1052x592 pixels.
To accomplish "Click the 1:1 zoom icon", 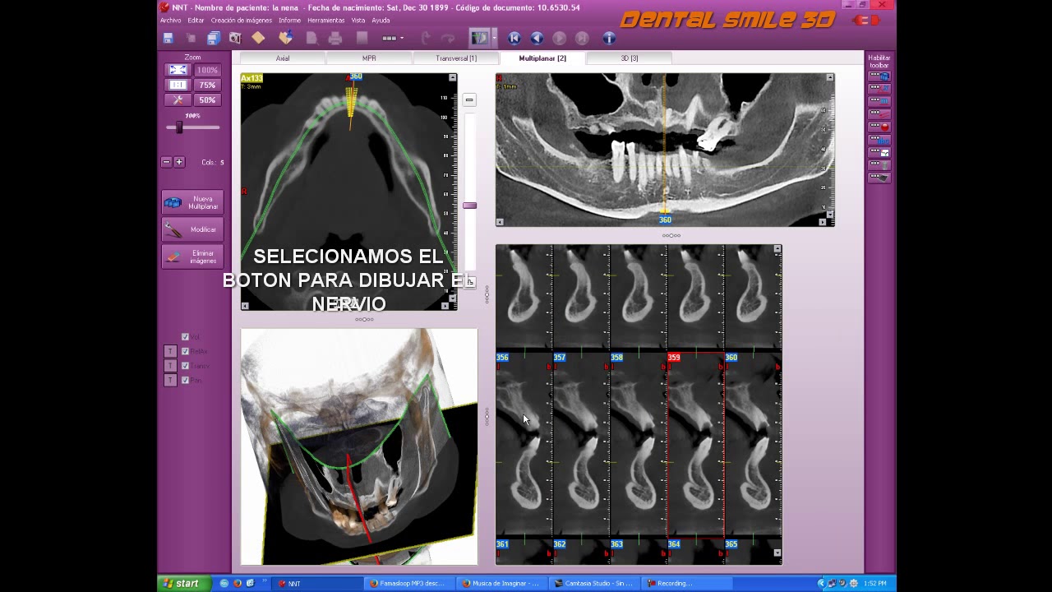I will pos(178,86).
